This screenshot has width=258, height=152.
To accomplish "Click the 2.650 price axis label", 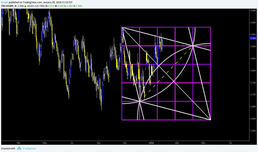I will click(x=253, y=106).
